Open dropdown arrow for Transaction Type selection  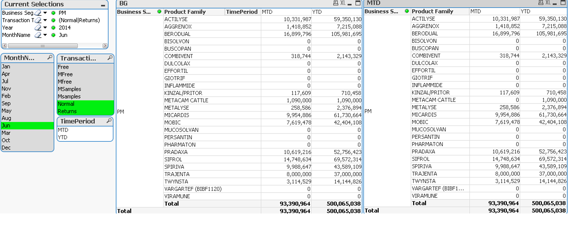coord(45,20)
